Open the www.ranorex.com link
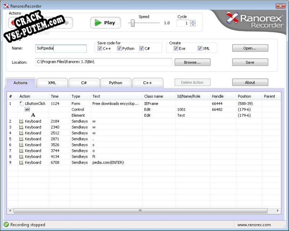This screenshot has height=231, width=289. click(x=254, y=225)
